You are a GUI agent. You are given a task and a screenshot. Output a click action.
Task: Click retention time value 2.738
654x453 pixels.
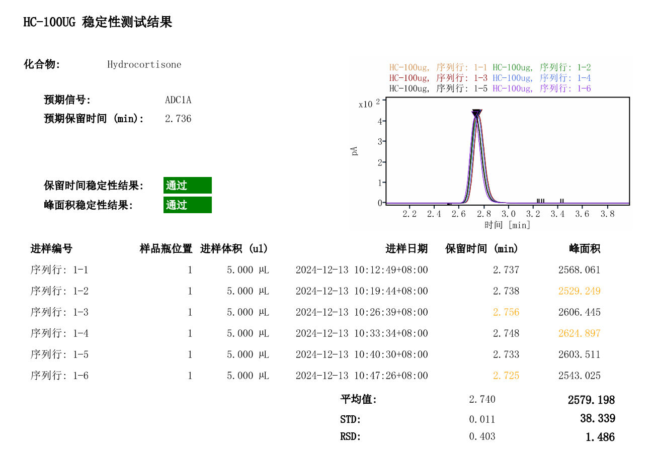click(506, 291)
